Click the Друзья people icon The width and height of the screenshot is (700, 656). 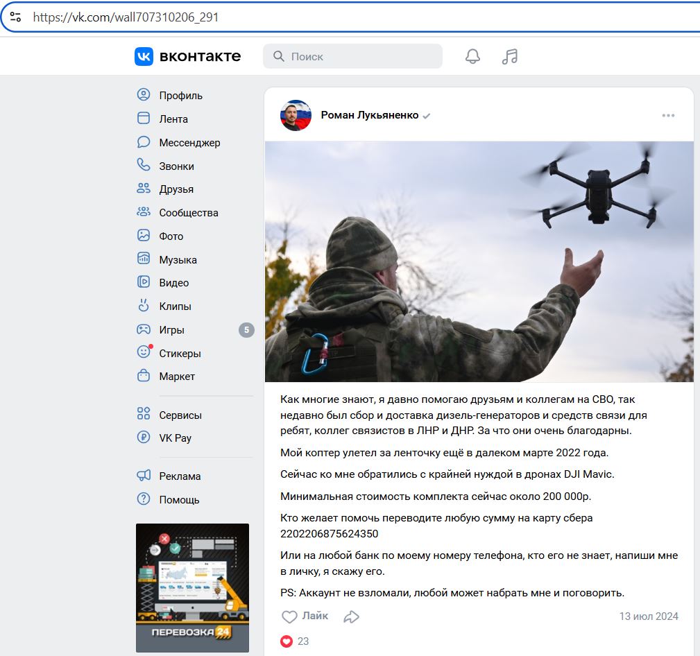[144, 189]
